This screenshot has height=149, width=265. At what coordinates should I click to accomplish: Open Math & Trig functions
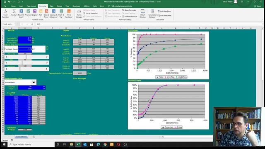pyautogui.click(x=61, y=14)
